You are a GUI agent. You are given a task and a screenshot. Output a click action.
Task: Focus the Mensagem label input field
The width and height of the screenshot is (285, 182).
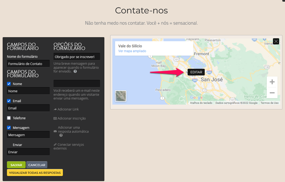28,135
